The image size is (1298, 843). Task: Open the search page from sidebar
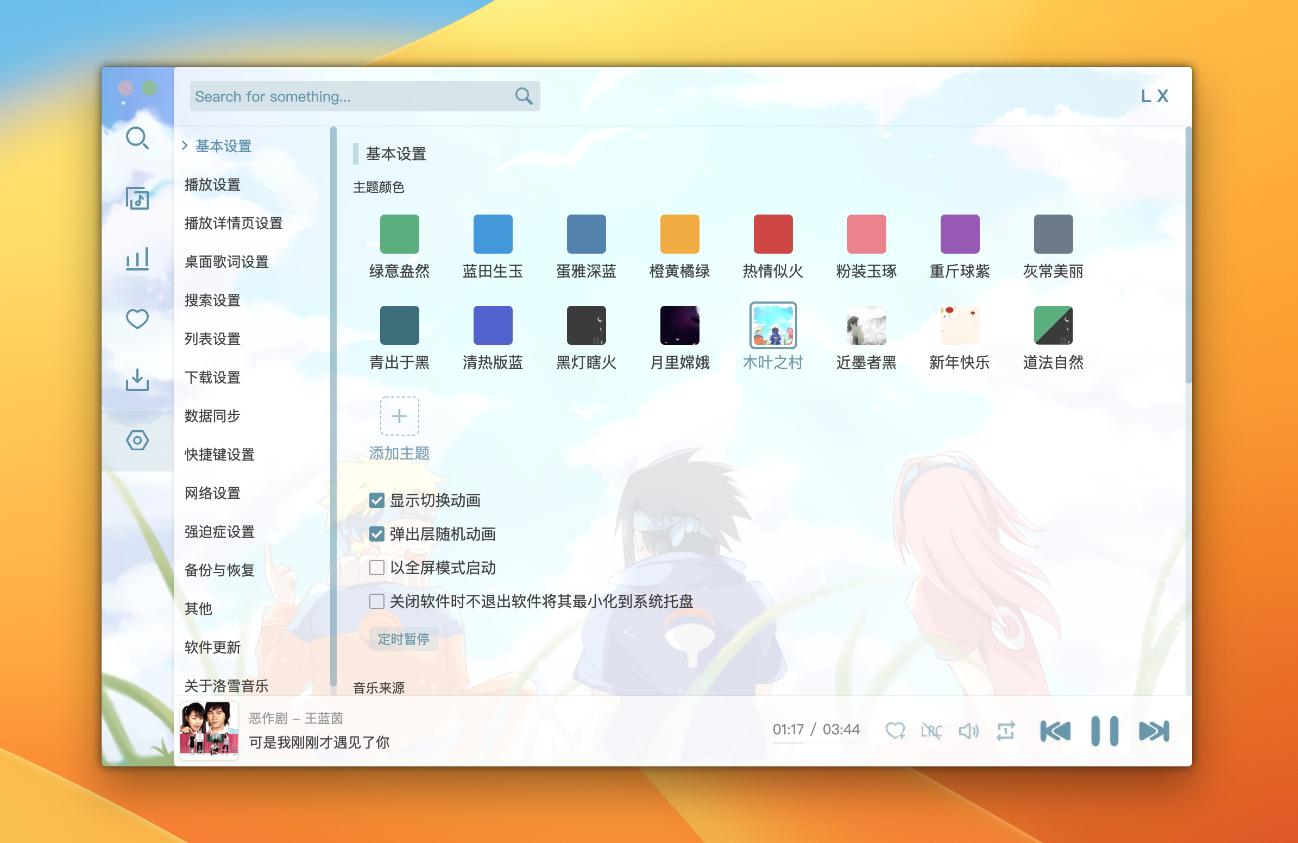[x=137, y=138]
